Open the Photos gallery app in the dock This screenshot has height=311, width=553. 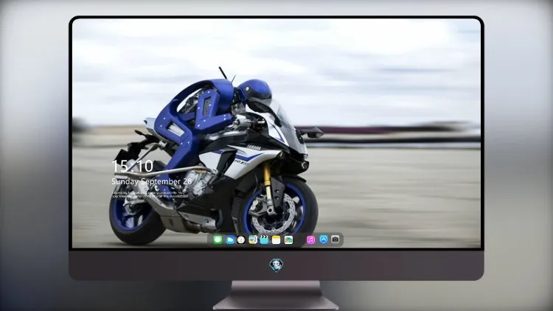pyautogui.click(x=288, y=240)
